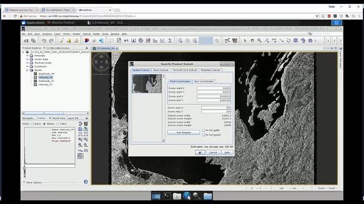Select the Zoom magnifier tool
This screenshot has height=204, width=364.
[259, 41]
